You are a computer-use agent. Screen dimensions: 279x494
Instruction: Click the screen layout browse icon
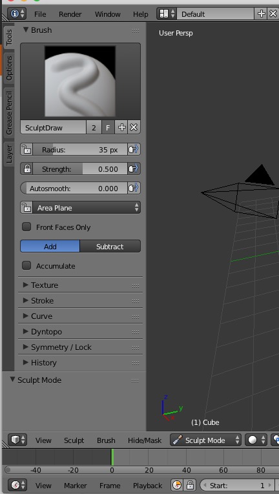[167, 14]
